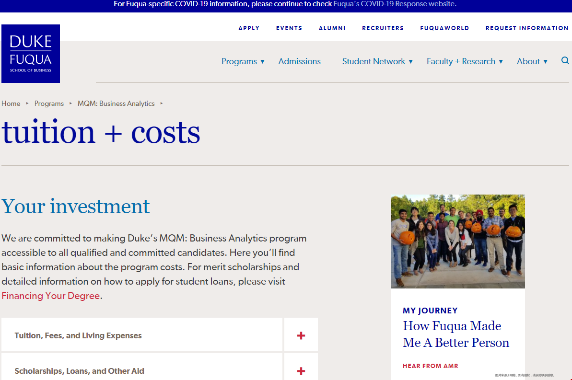Expand the Student Network dropdown
The height and width of the screenshot is (380, 572).
pyautogui.click(x=377, y=61)
